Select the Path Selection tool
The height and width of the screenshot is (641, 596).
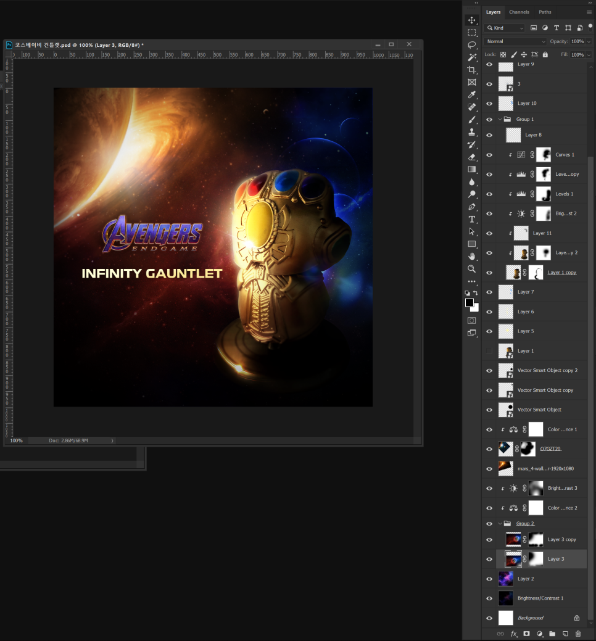click(472, 232)
